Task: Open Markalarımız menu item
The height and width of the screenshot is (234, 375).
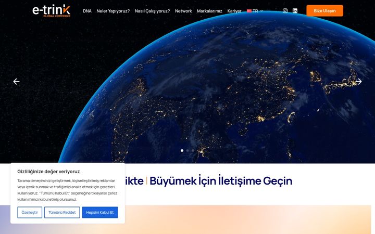Action: (x=209, y=11)
